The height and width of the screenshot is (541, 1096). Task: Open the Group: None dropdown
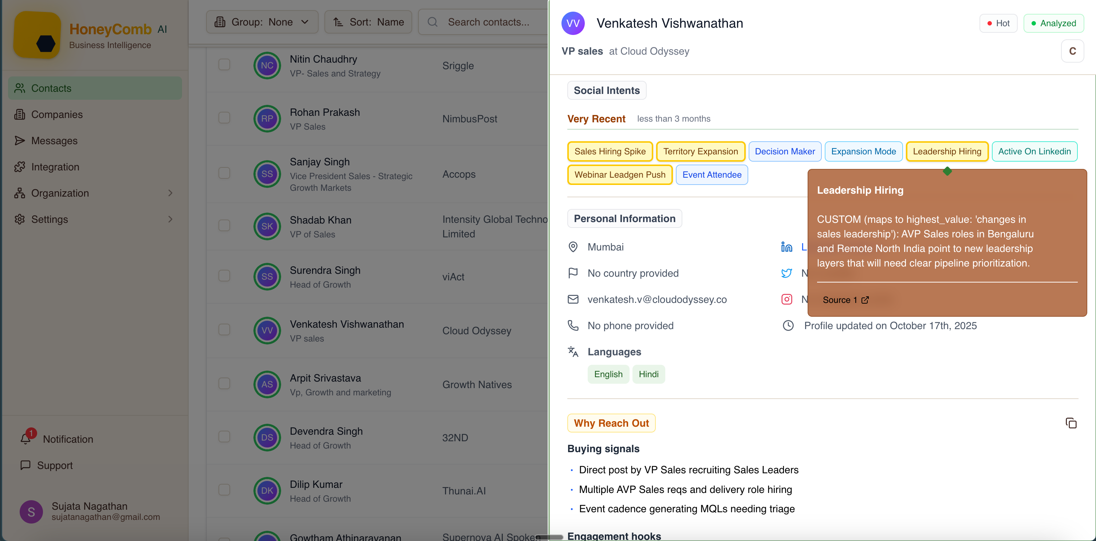click(262, 22)
